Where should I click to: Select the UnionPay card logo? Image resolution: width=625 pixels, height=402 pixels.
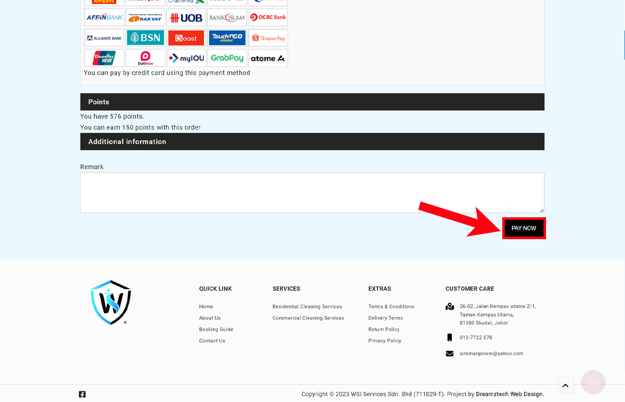pyautogui.click(x=104, y=58)
